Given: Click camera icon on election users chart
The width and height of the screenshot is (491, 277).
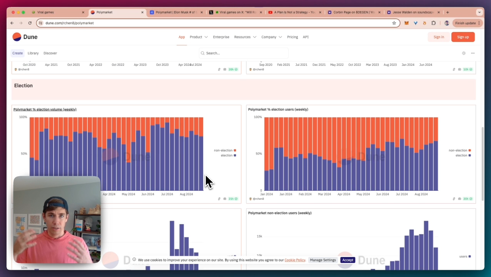Looking at the screenshot, I should tap(459, 199).
